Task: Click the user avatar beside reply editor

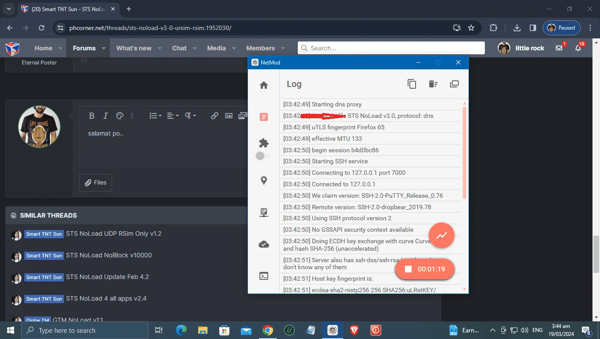Action: pos(39,127)
